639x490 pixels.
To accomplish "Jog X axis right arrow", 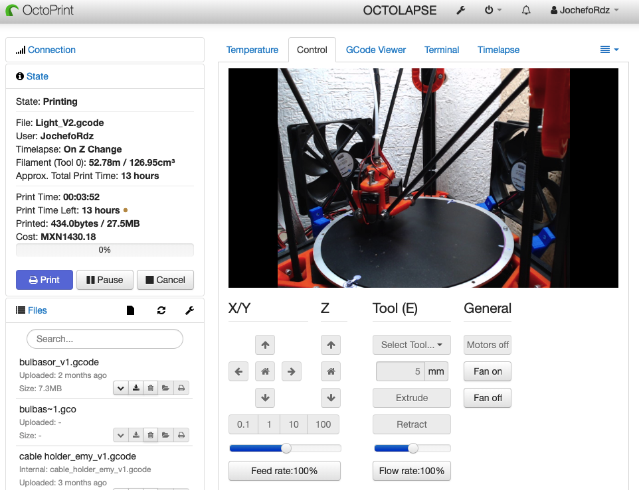I will click(292, 372).
